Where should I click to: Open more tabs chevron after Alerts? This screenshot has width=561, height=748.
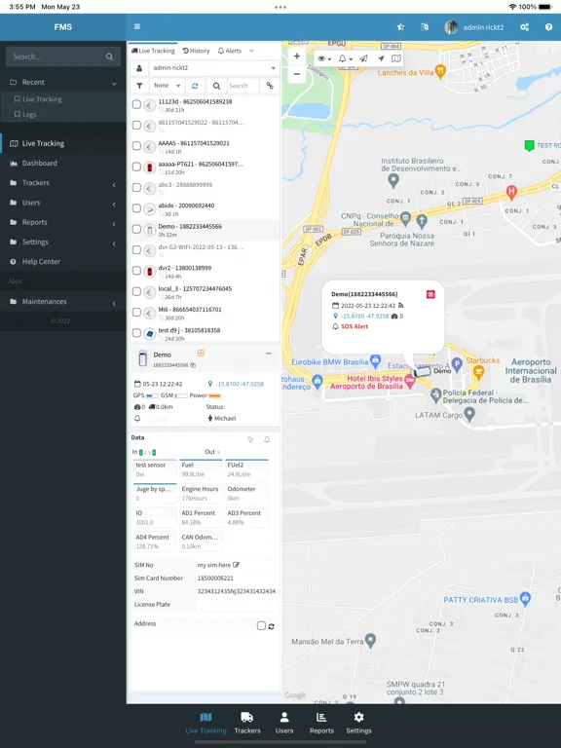coord(251,51)
